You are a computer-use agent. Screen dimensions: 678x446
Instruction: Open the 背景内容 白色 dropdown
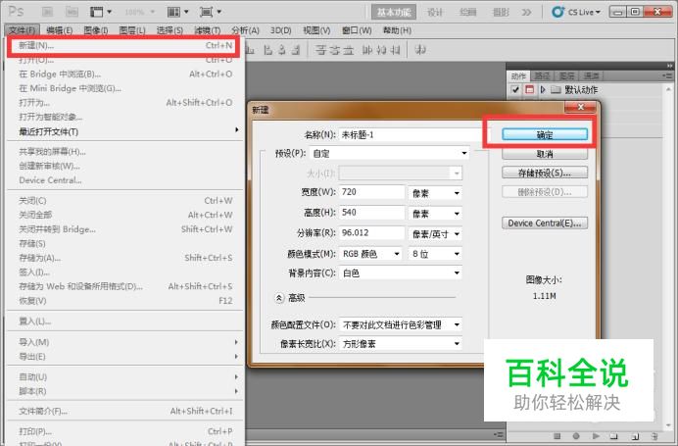coord(401,273)
